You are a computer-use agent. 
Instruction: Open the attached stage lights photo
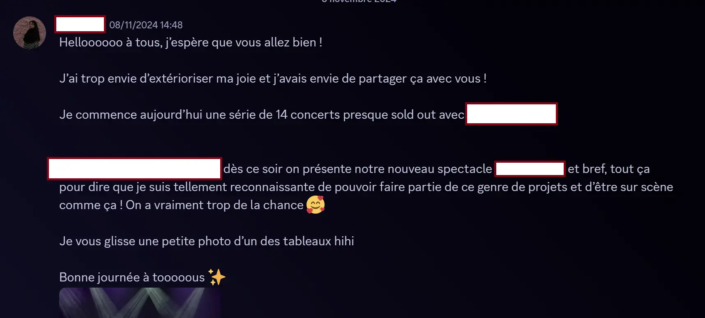pos(140,303)
